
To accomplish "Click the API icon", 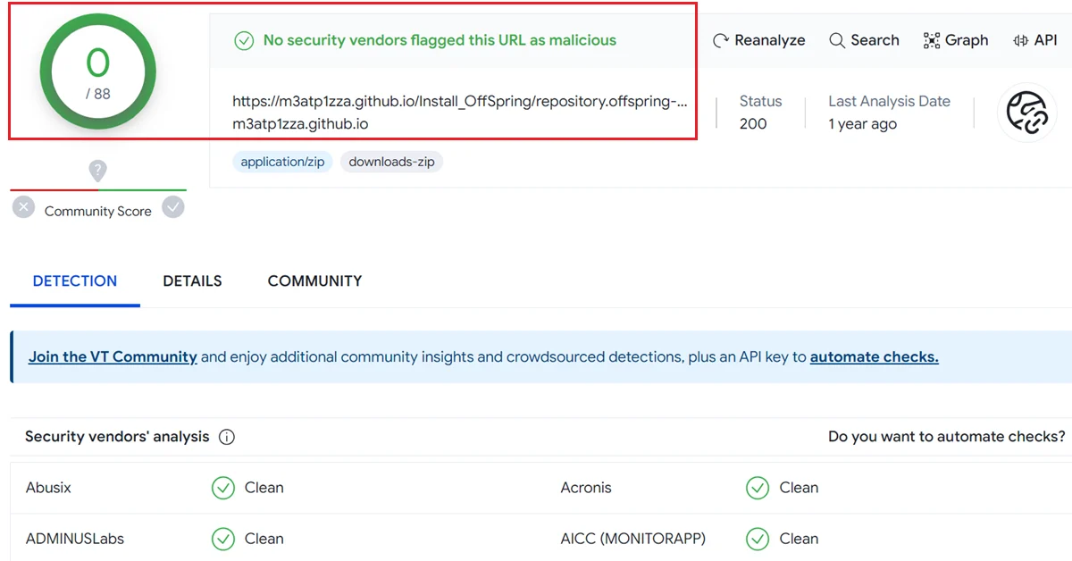I will point(1020,40).
